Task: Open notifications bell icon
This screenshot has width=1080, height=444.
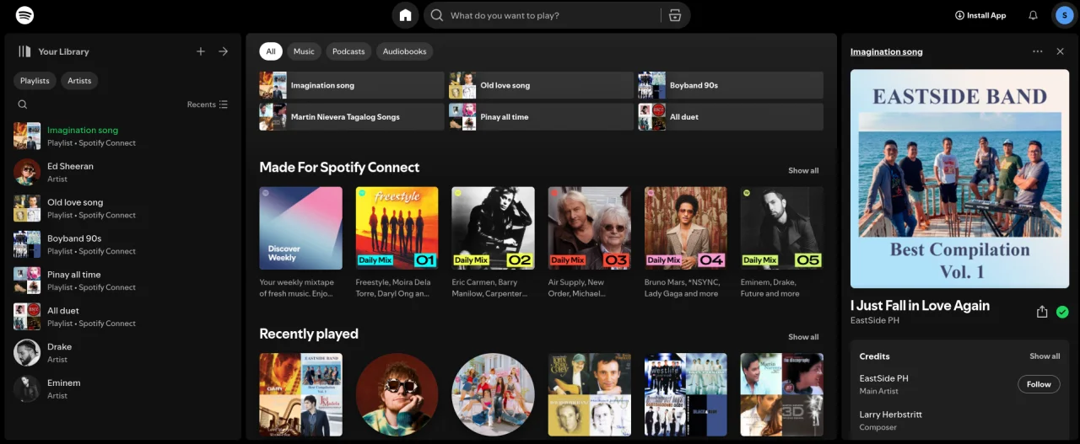Action: [1034, 15]
